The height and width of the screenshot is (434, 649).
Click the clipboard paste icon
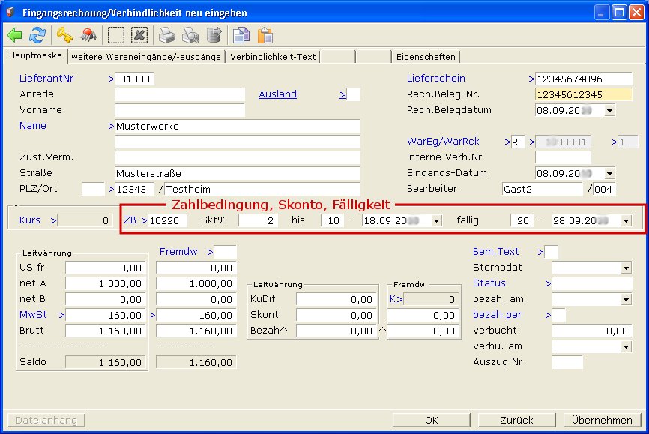tap(265, 35)
